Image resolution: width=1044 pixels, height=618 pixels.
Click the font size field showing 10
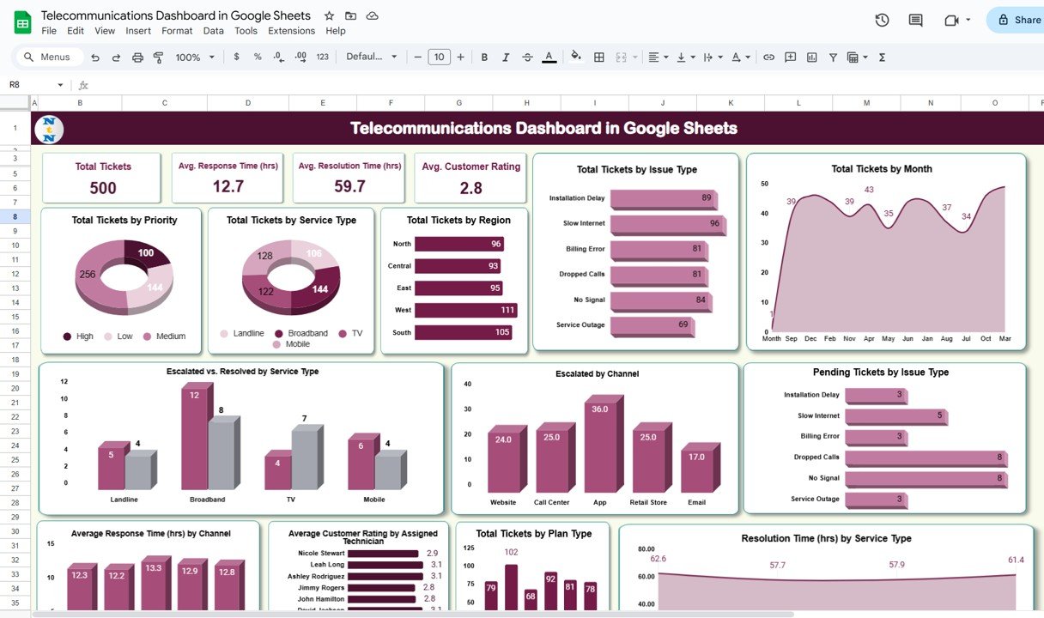439,58
